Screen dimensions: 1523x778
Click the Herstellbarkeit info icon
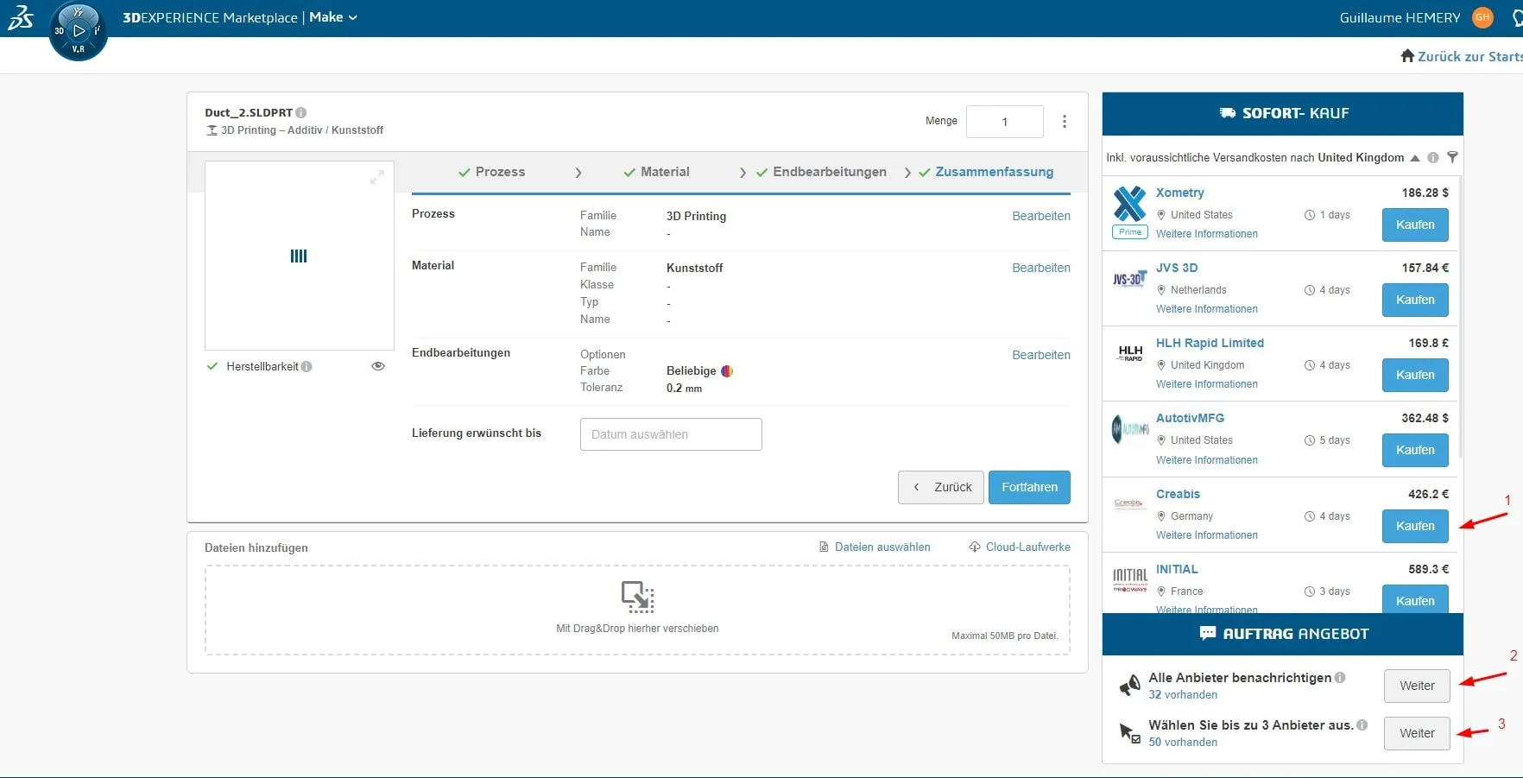click(x=306, y=367)
